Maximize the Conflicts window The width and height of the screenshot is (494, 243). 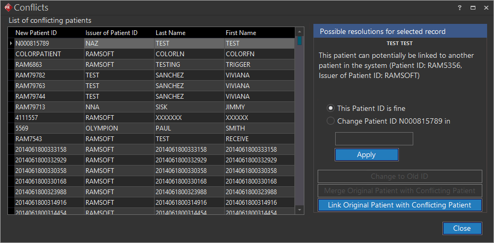pyautogui.click(x=473, y=7)
